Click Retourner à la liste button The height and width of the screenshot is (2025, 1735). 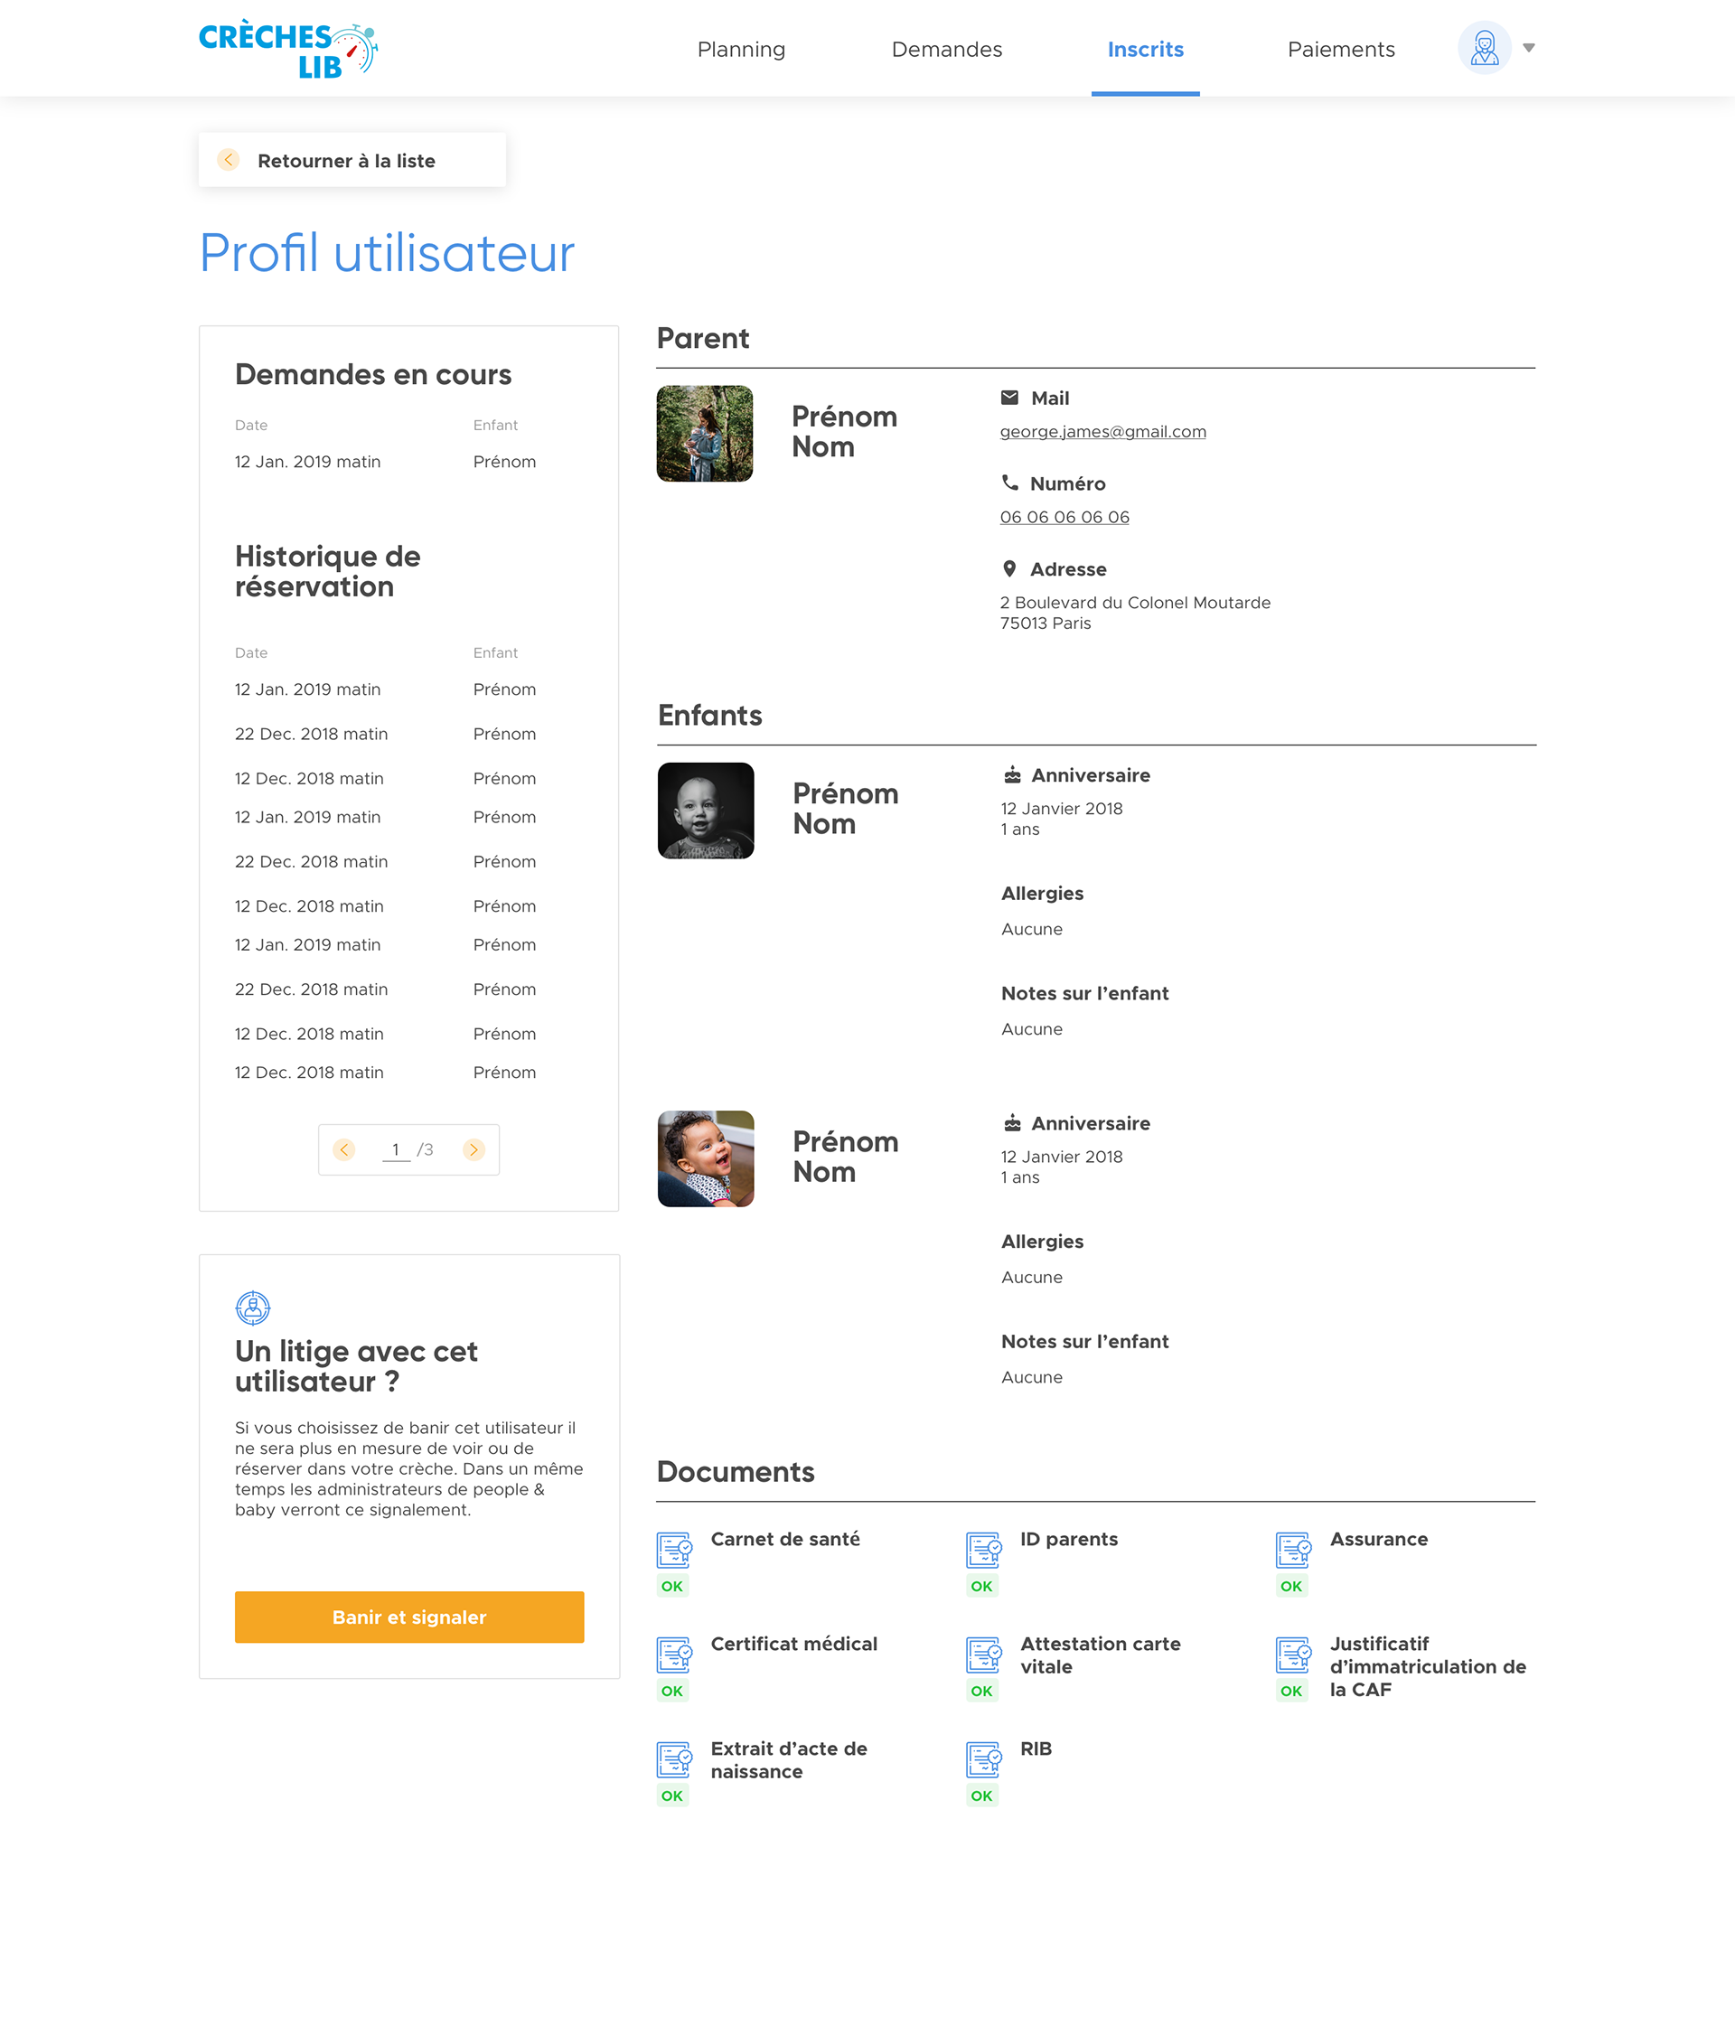(352, 160)
